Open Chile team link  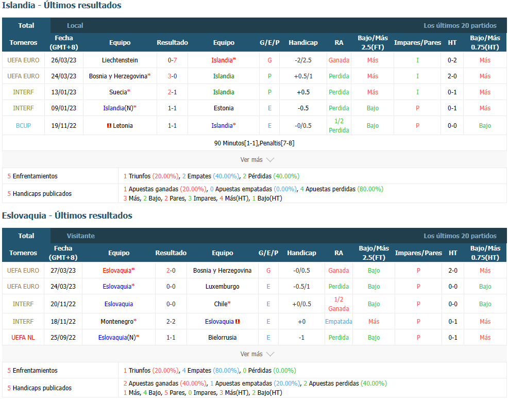221,304
